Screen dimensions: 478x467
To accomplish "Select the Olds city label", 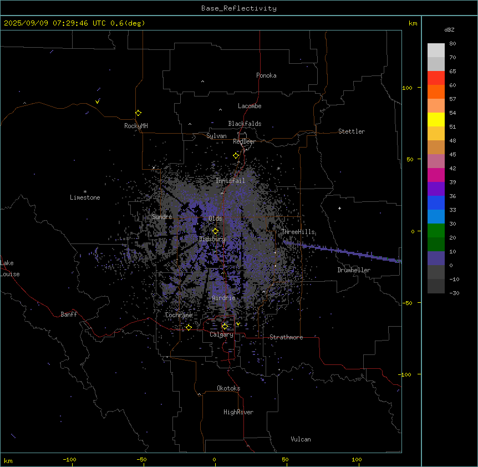I will click(215, 219).
